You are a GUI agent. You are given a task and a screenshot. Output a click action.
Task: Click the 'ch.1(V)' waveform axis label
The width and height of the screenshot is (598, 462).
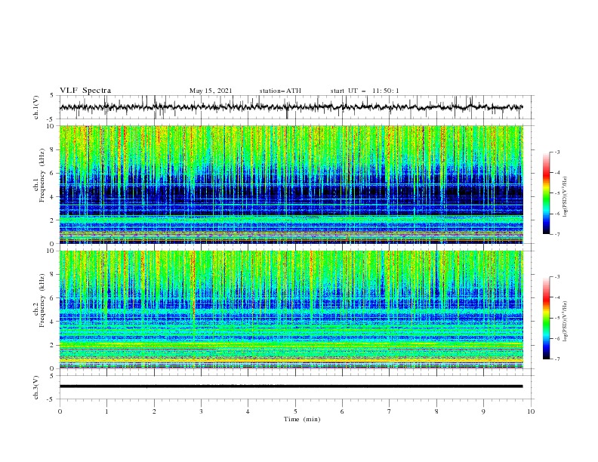click(x=36, y=107)
